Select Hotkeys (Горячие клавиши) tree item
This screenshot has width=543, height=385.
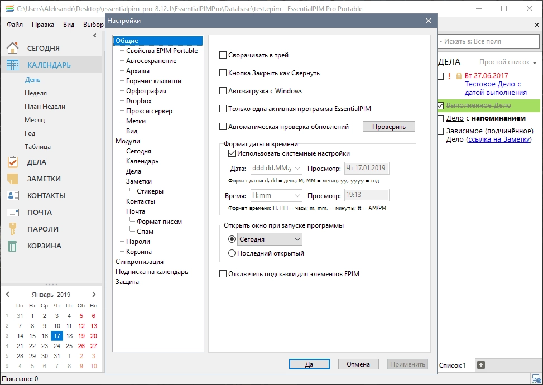[x=154, y=81]
